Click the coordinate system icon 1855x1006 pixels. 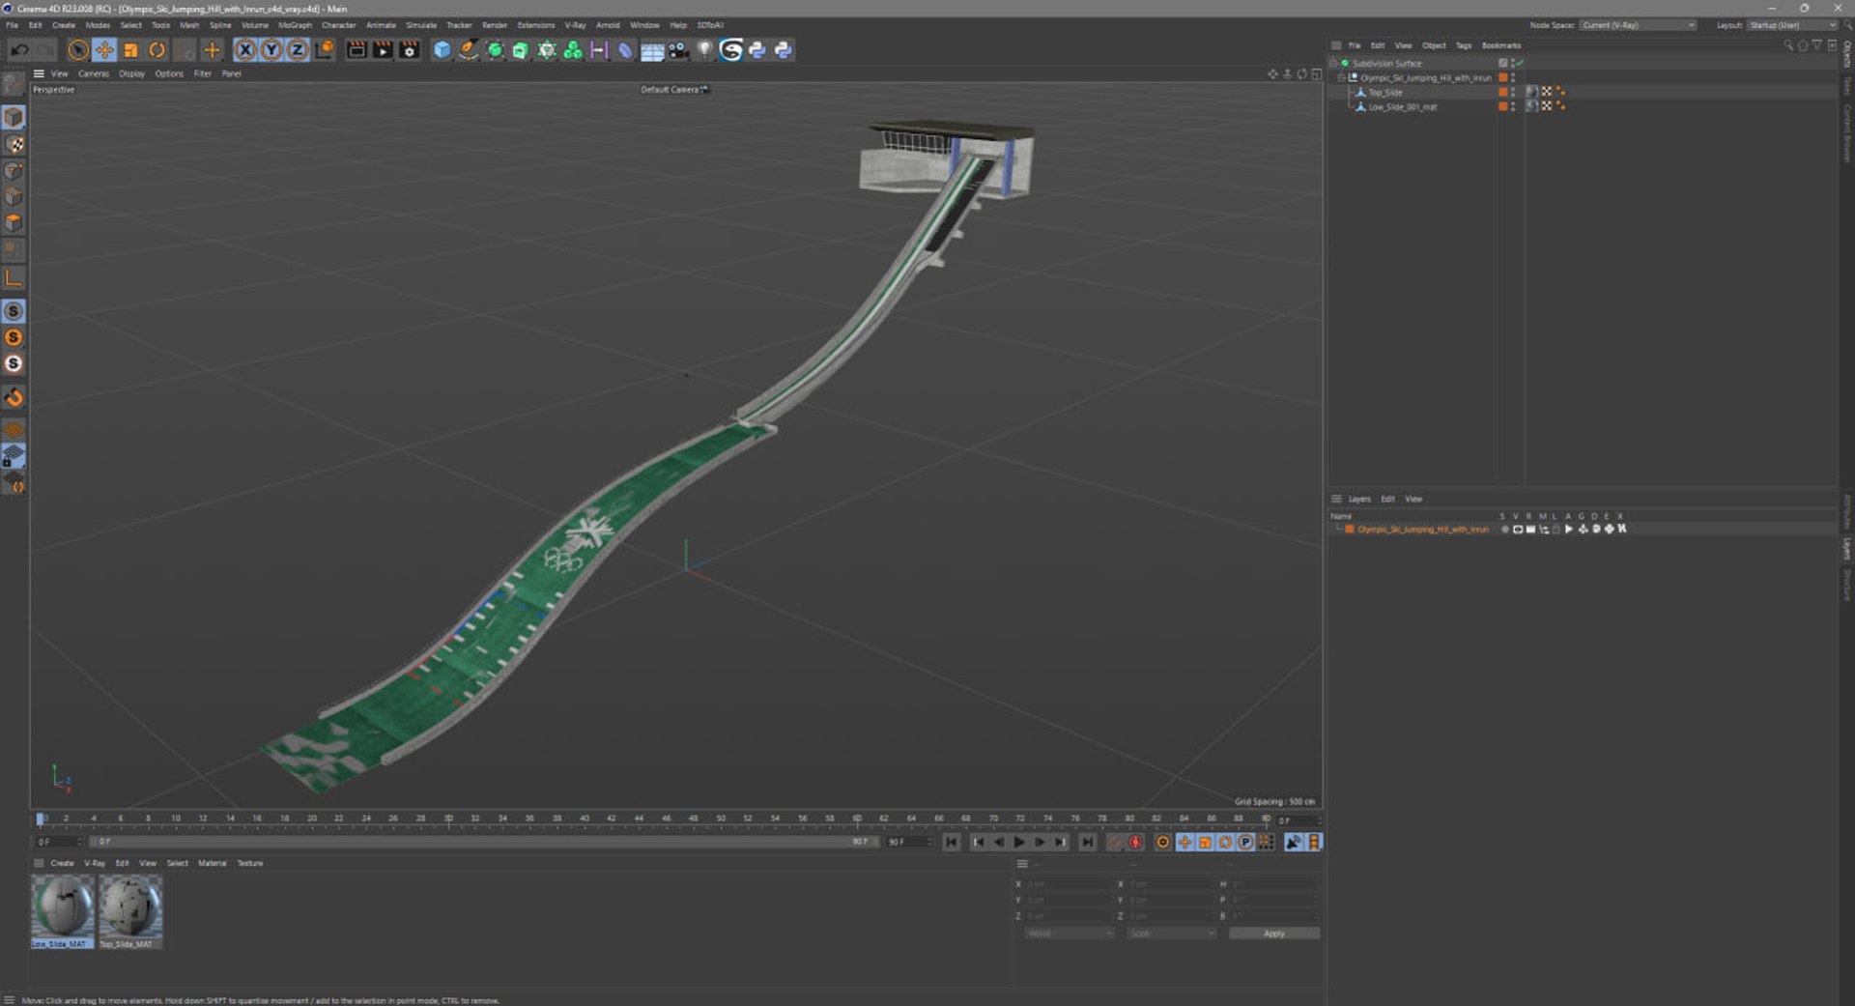click(325, 50)
